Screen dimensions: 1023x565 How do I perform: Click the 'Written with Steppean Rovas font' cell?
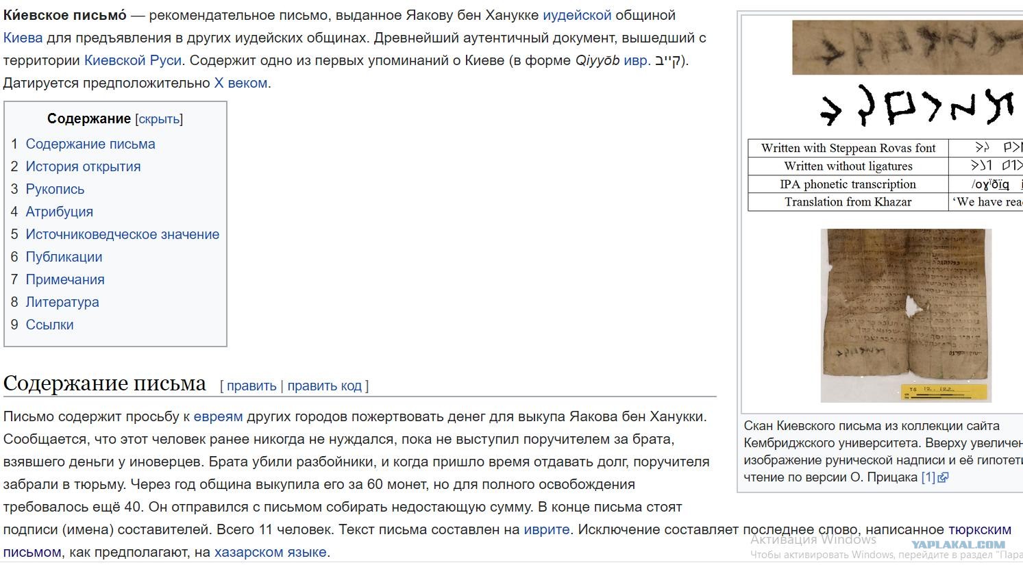click(848, 148)
